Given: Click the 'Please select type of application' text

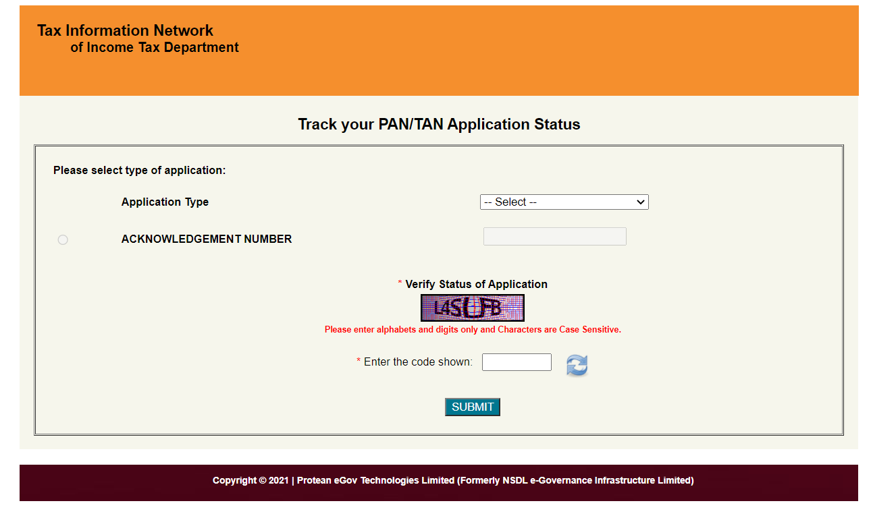Looking at the screenshot, I should [139, 170].
